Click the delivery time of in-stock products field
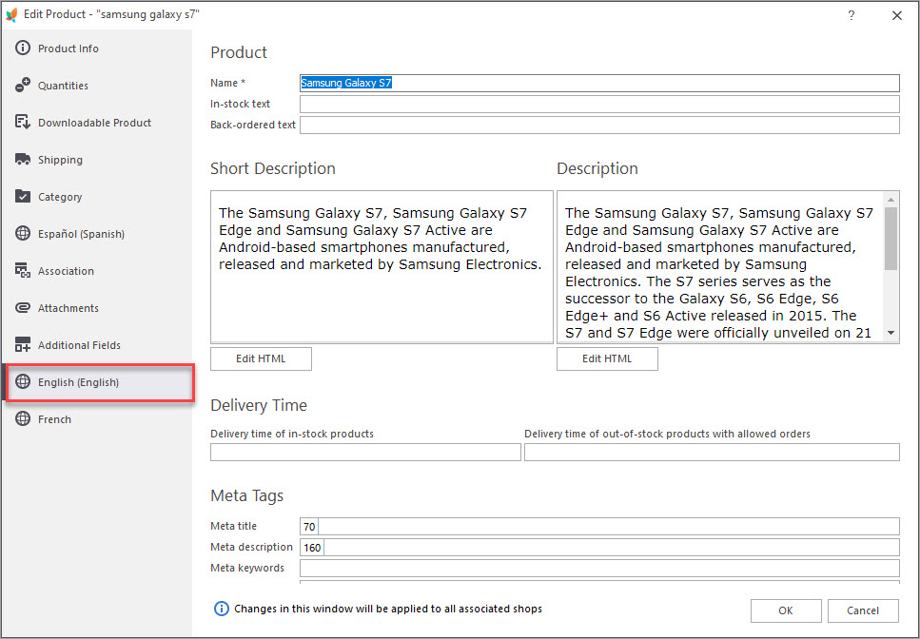Screen dimensions: 920x639 (x=365, y=452)
